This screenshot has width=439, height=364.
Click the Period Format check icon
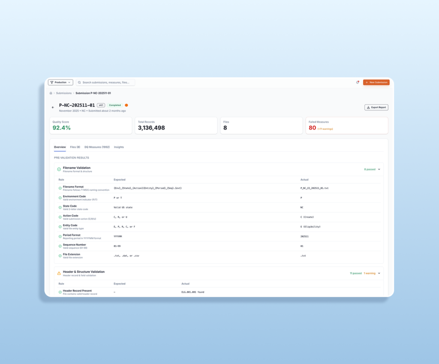pyautogui.click(x=60, y=237)
